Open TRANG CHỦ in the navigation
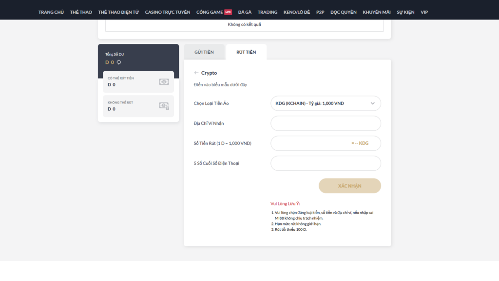The image size is (499, 281). coord(51,12)
